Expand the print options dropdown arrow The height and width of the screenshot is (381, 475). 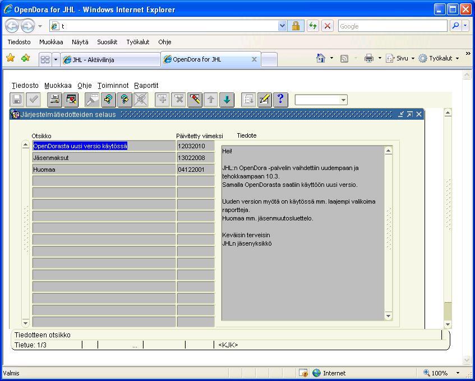(x=380, y=58)
